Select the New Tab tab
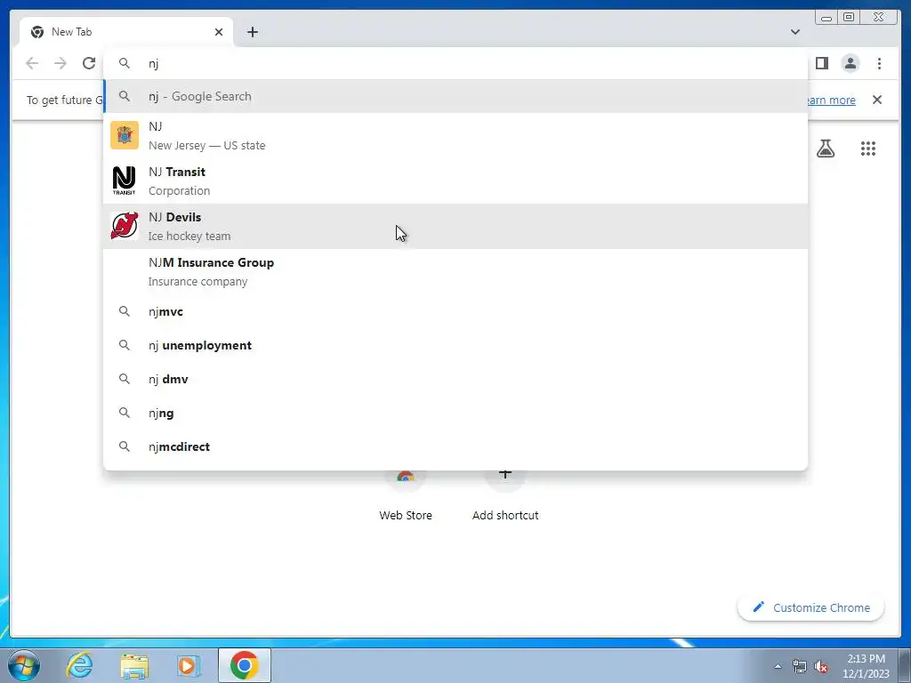This screenshot has height=683, width=911. point(126,32)
